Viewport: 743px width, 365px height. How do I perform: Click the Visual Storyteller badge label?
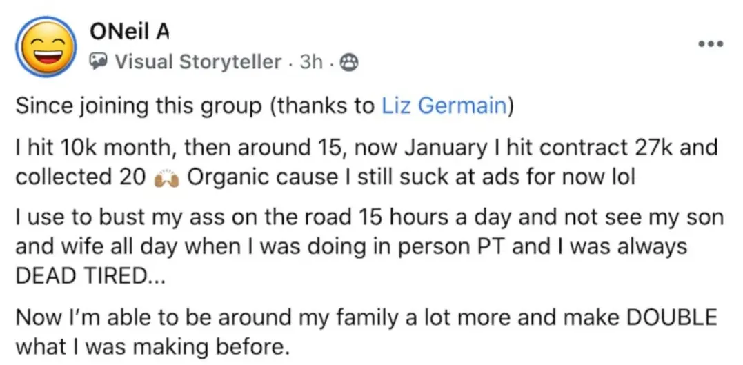(199, 62)
